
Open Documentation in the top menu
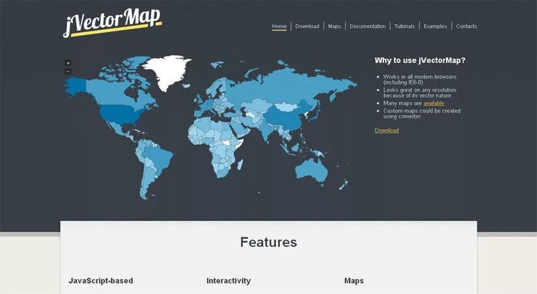tap(368, 26)
